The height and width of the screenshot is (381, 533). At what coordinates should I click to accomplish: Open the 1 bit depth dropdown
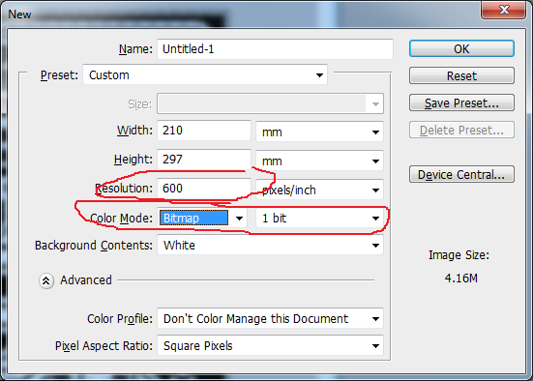319,218
